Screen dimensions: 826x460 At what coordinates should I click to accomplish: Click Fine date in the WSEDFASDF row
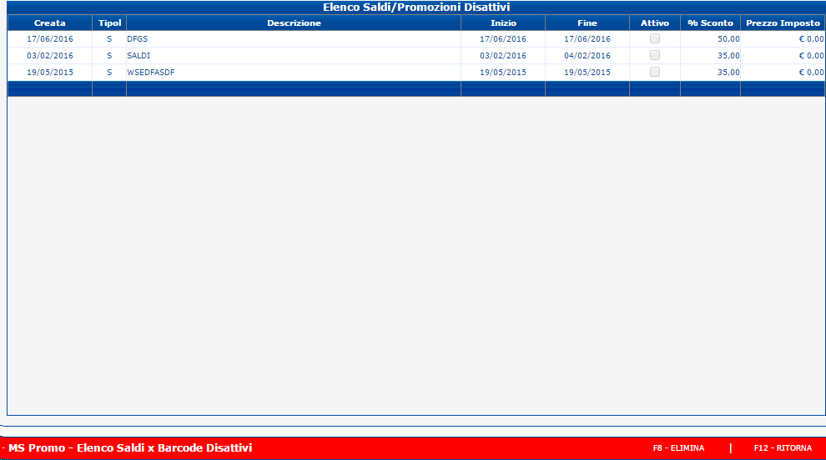pos(587,72)
